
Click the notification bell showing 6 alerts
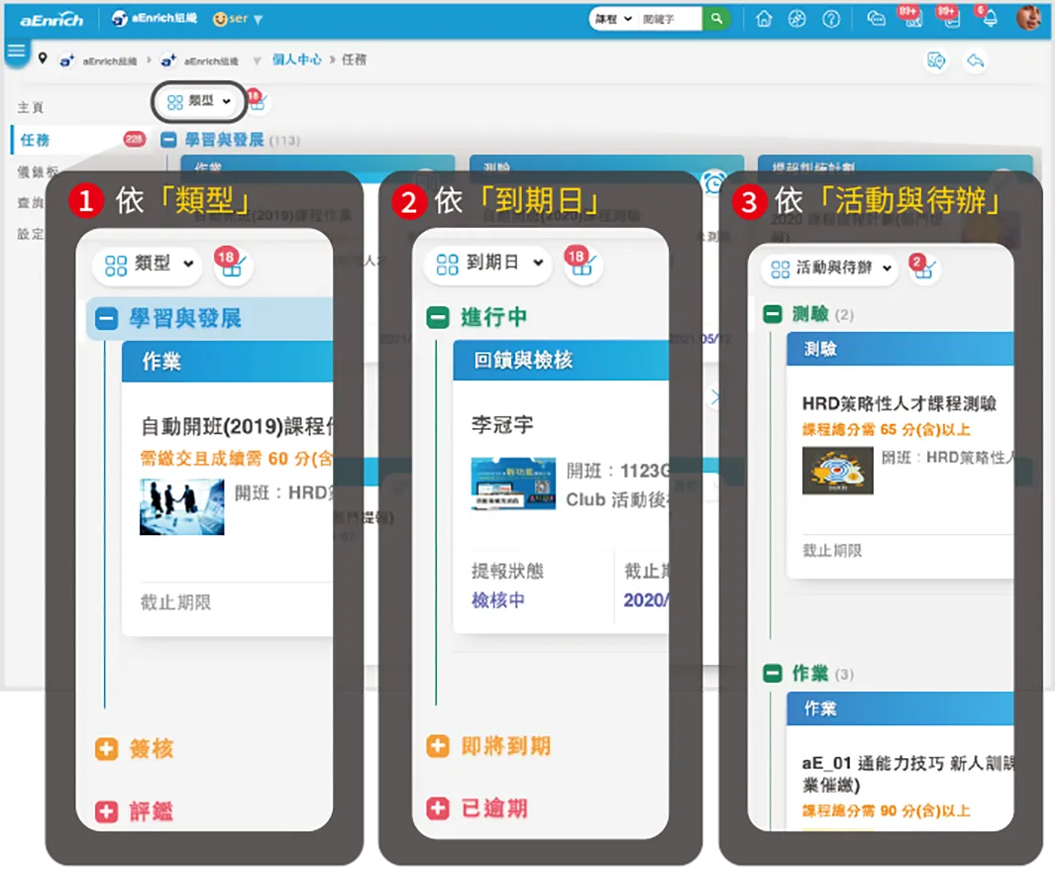[x=991, y=19]
